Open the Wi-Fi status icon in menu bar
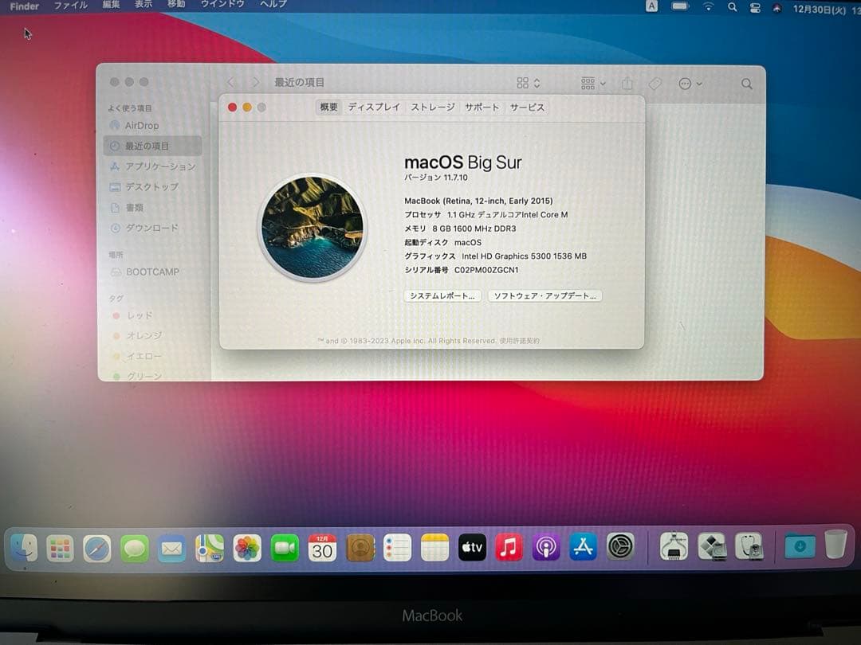 [x=708, y=6]
